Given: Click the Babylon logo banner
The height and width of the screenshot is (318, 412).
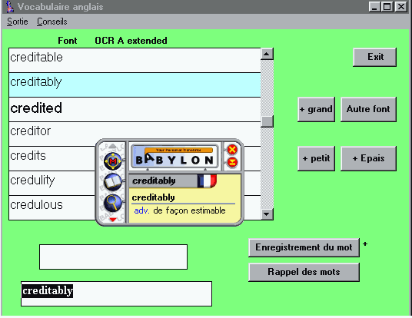Looking at the screenshot, I should 174,157.
